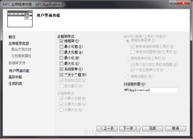Screen dimensions: 193x139
Task: Enable the 最小化框 checkbox
Action: pos(61,47)
